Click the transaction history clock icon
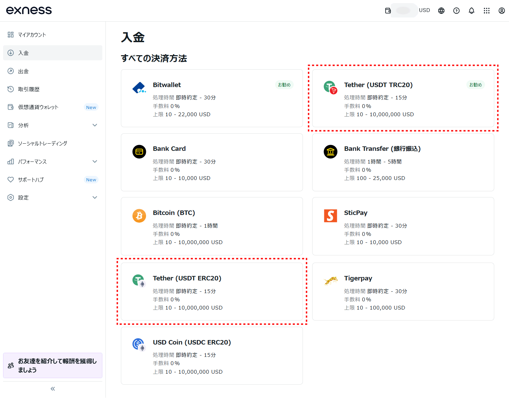 [x=11, y=89]
